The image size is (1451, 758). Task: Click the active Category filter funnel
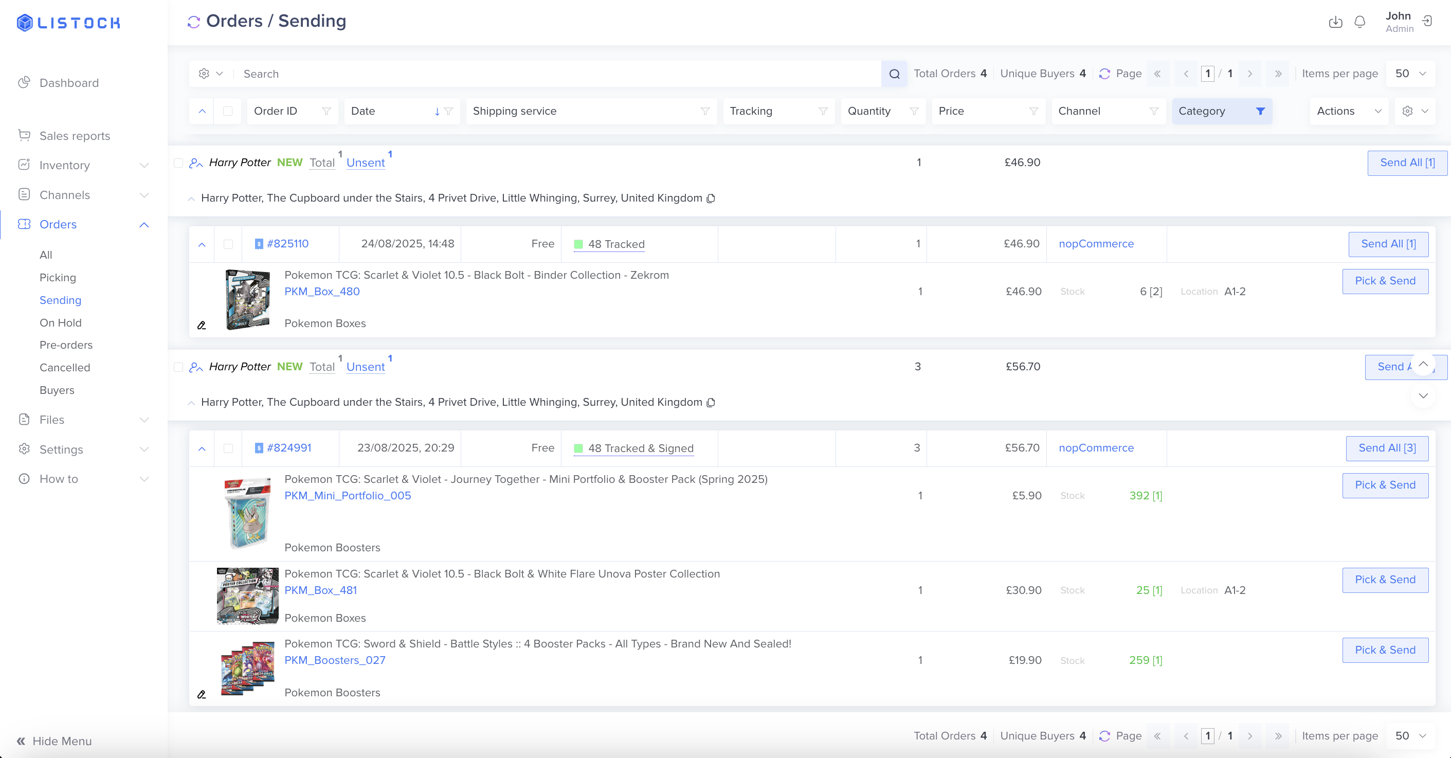click(1260, 111)
